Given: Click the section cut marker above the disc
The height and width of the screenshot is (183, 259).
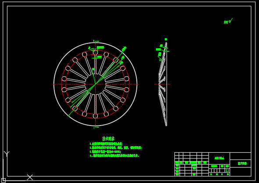Looking at the screenshot, I should [x=96, y=41].
